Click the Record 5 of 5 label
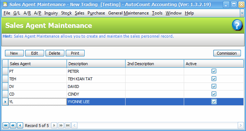Viewport: 246px width, 131px height. pyautogui.click(x=37, y=126)
